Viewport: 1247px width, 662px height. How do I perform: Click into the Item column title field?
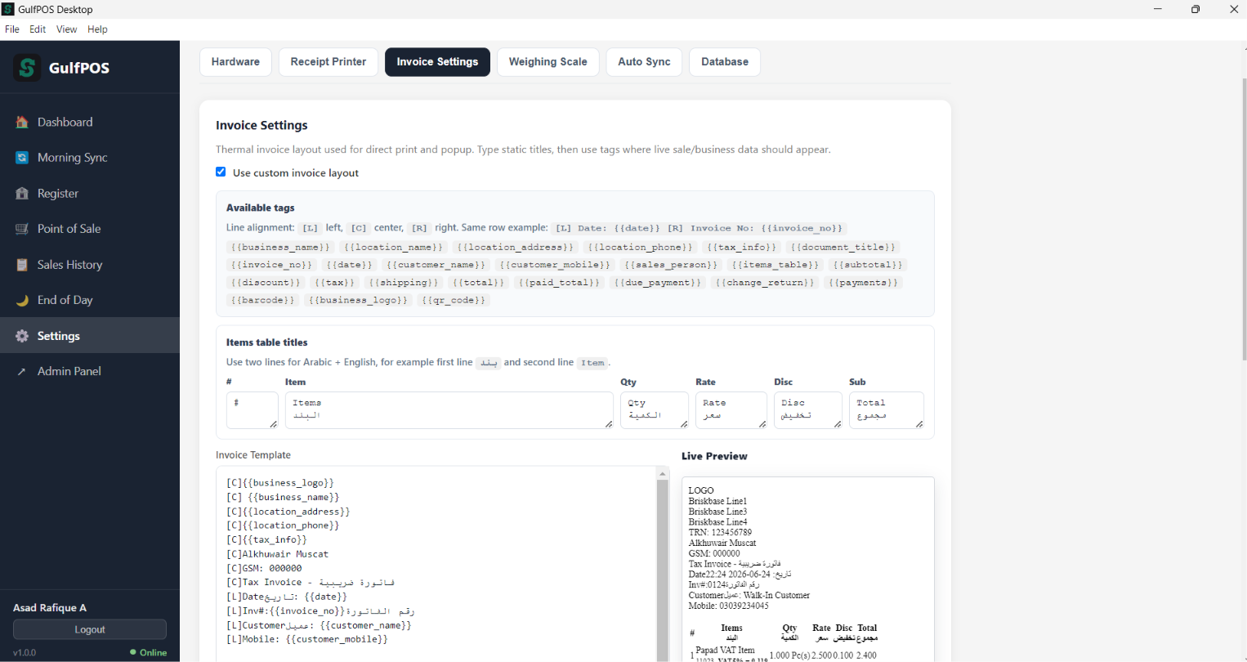[449, 410]
